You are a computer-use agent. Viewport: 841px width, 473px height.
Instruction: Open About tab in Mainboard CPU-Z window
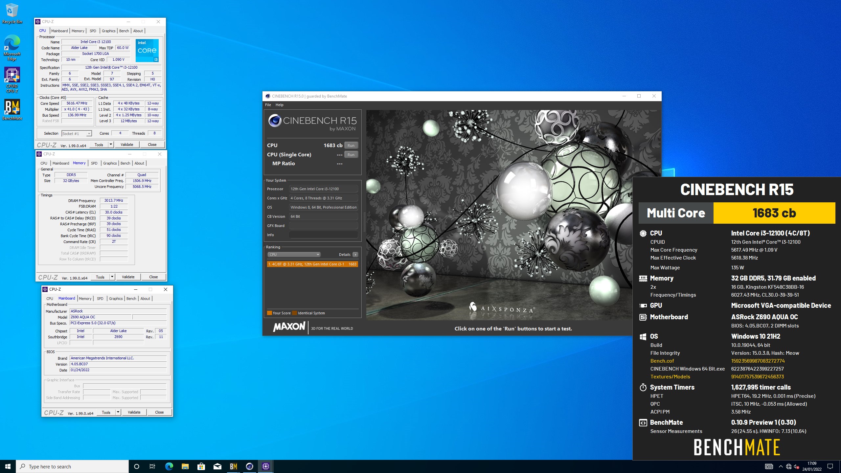click(145, 299)
